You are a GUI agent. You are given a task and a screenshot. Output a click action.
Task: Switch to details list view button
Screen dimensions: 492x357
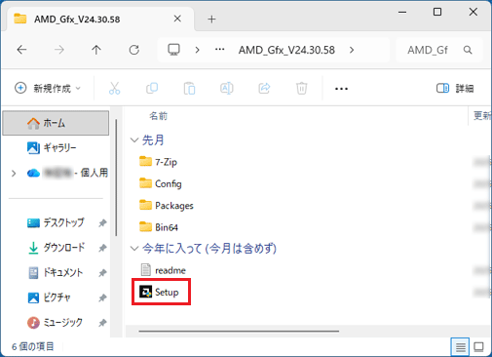click(x=460, y=347)
